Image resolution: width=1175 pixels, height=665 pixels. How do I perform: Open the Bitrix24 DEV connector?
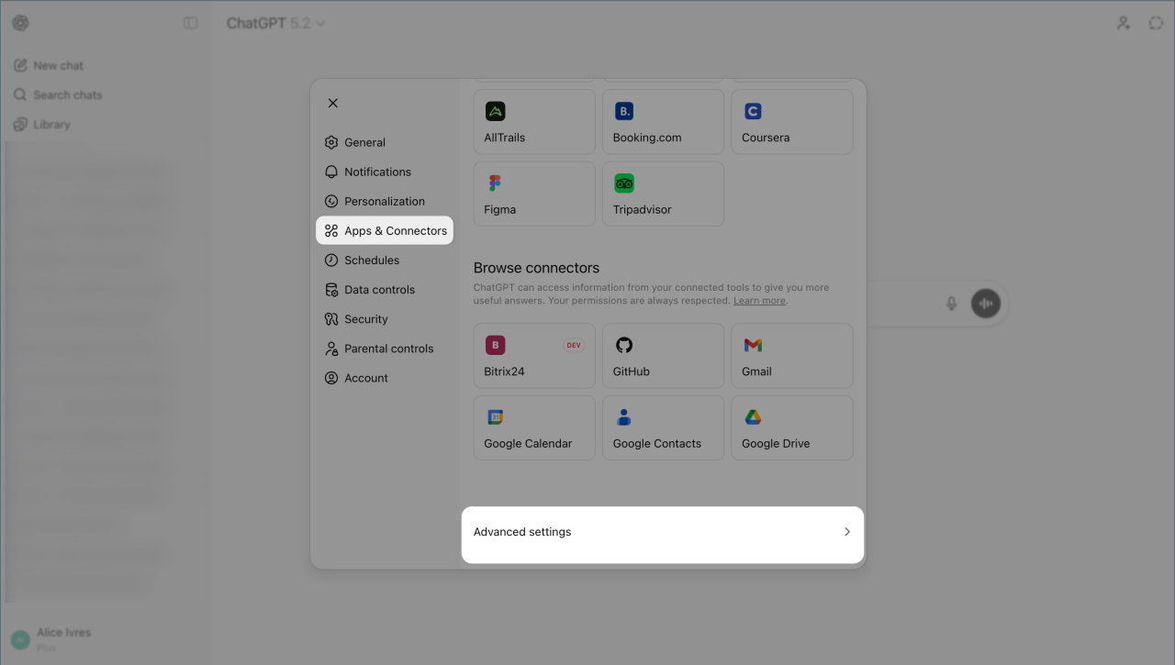pos(534,356)
